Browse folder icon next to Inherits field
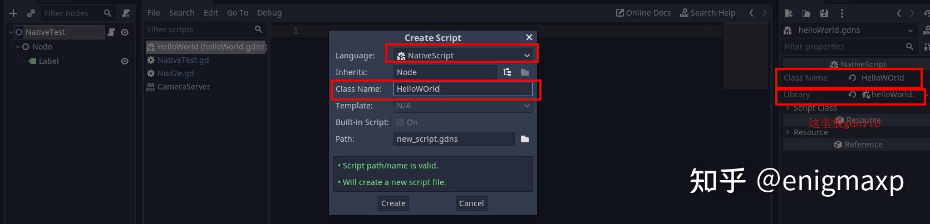Viewport: 930px width, 224px height. click(524, 72)
